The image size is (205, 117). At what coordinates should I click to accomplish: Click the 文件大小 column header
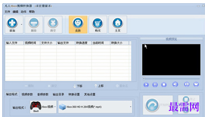[48, 43]
